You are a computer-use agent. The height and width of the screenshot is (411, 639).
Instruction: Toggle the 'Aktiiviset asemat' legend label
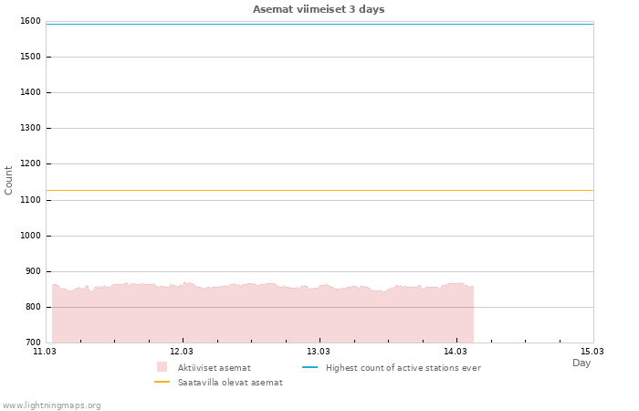[214, 368]
